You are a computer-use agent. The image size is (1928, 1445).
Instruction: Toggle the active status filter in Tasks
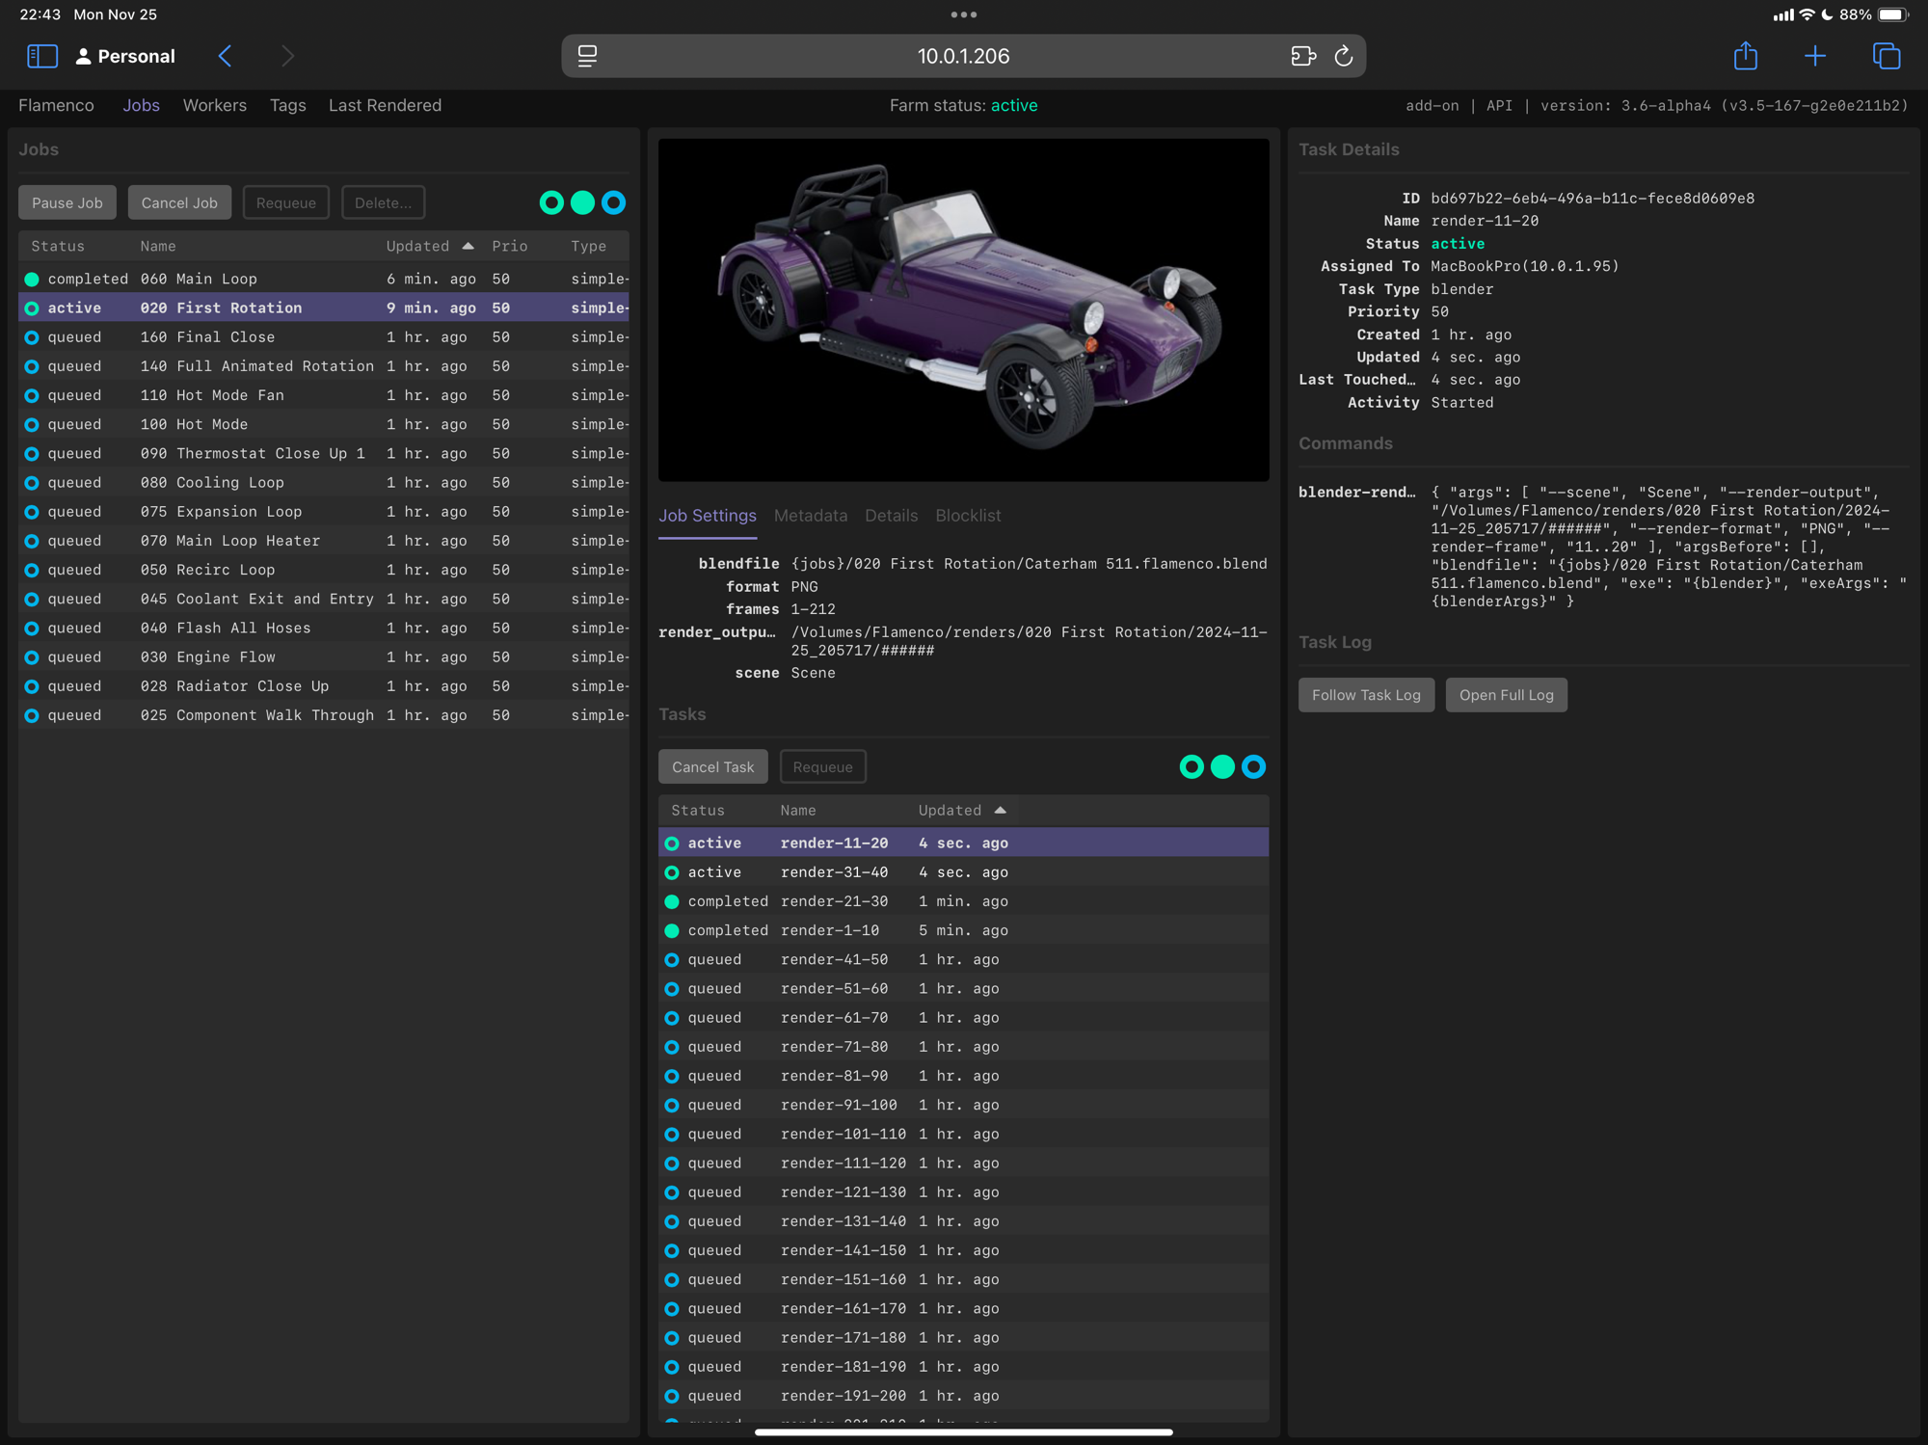(x=1192, y=766)
